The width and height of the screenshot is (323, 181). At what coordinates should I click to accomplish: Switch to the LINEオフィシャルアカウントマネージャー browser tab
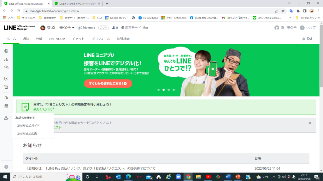(78, 4)
